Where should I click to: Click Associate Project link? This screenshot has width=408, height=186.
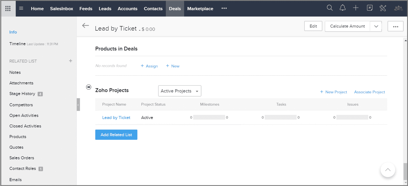[x=369, y=92]
